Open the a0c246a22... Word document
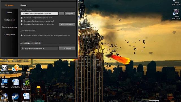 pyautogui.click(x=15, y=83)
